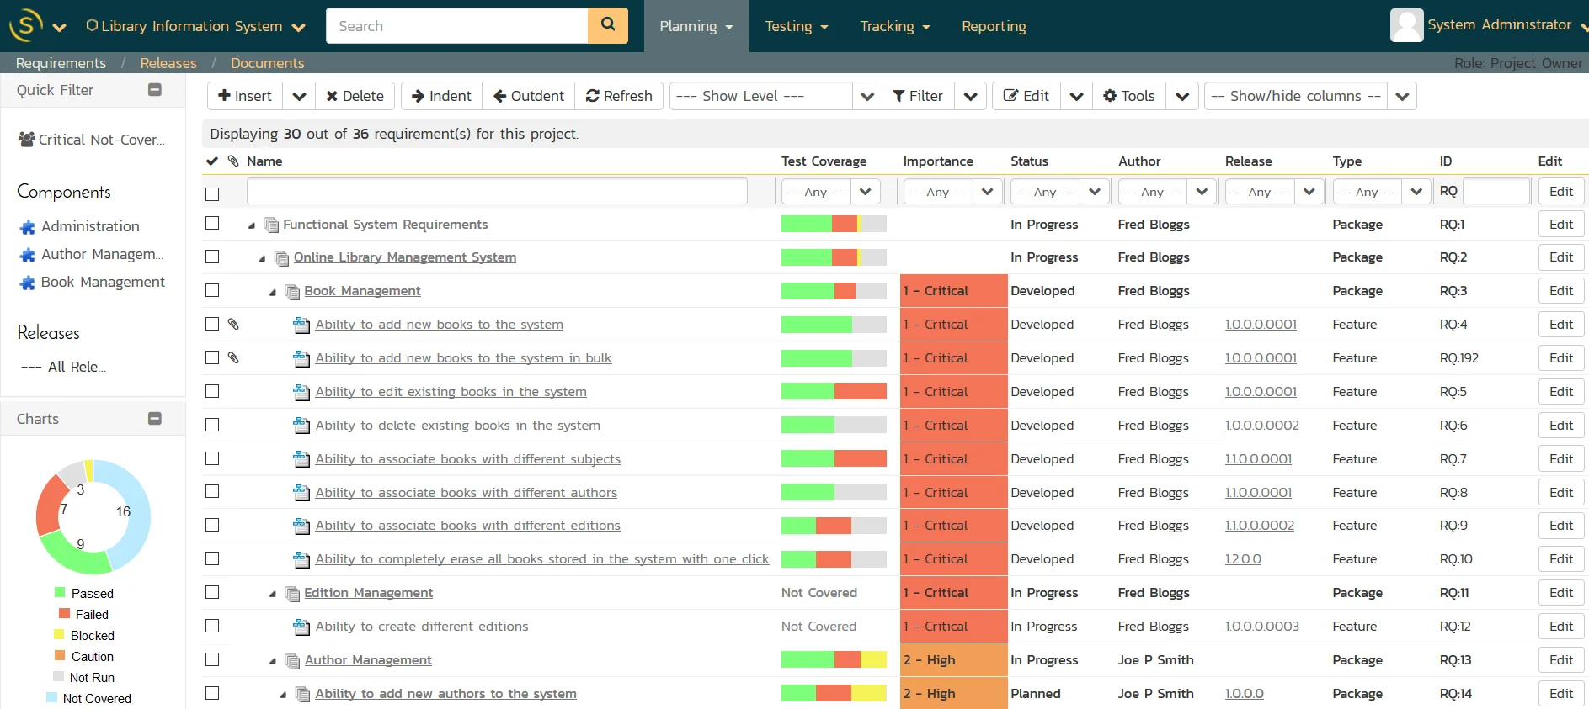
Task: Select checkbox for Ability to edit existing books
Action: pyautogui.click(x=212, y=391)
